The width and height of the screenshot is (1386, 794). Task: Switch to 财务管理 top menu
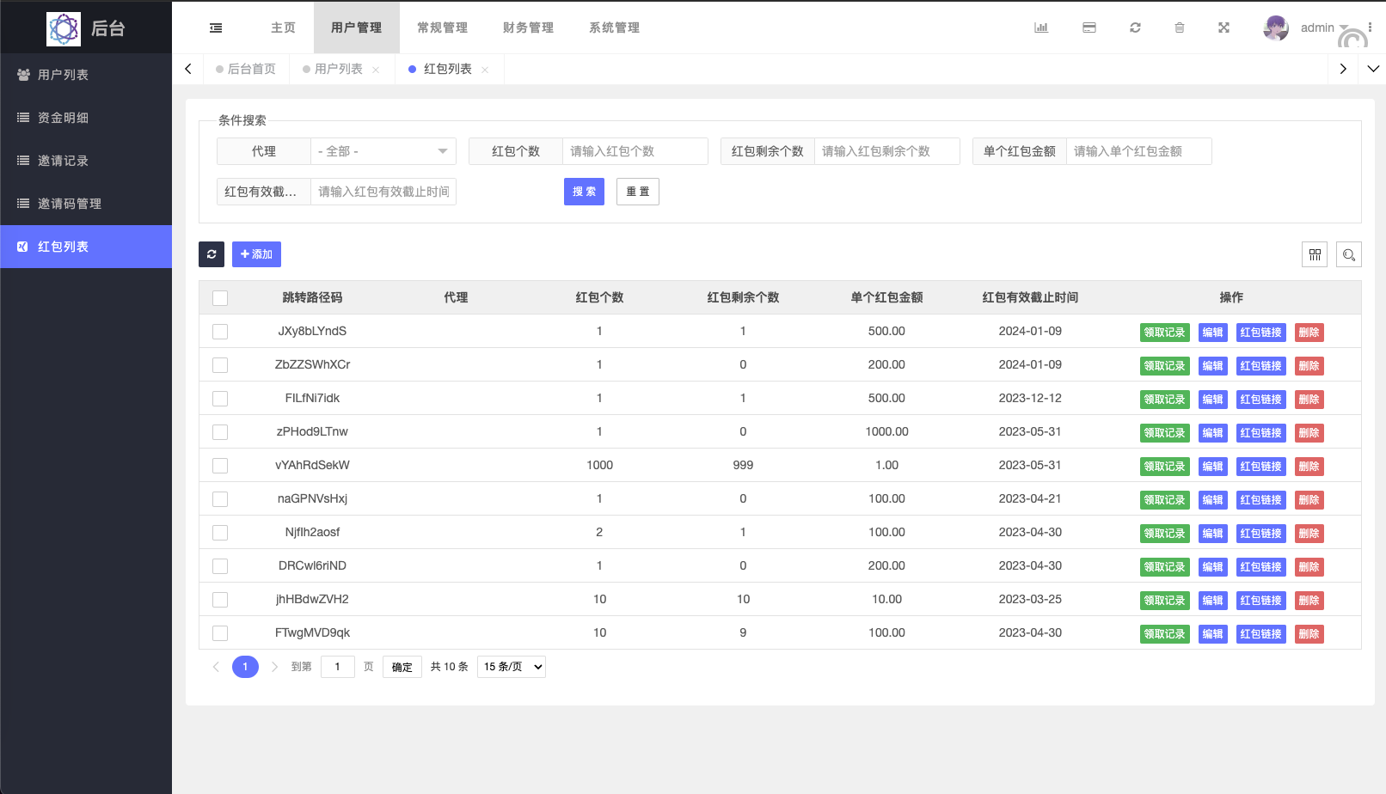528,27
